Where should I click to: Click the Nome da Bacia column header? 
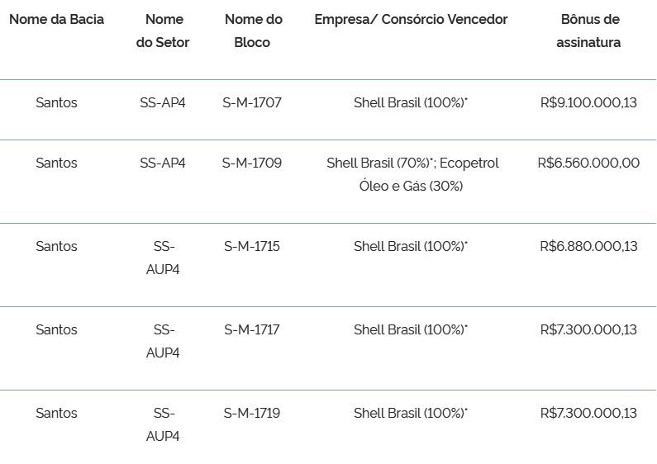56,19
